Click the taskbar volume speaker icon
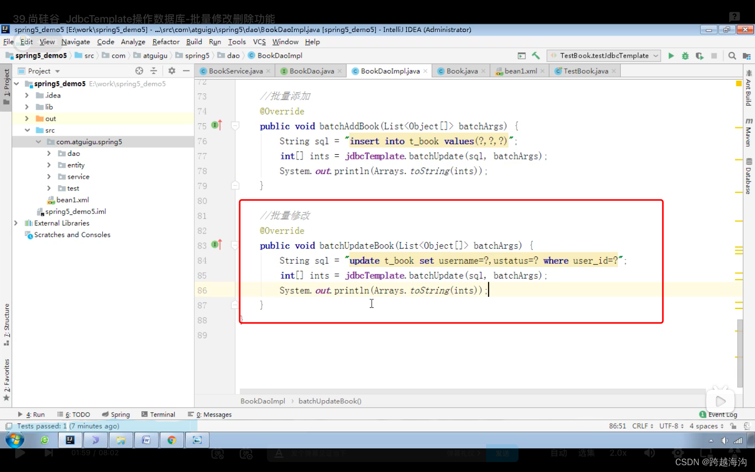This screenshot has height=472, width=755. [x=725, y=441]
